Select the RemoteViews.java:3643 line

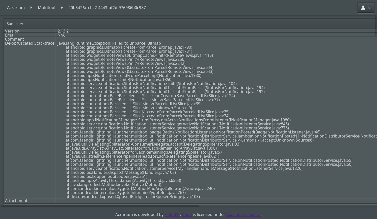click(140, 71)
